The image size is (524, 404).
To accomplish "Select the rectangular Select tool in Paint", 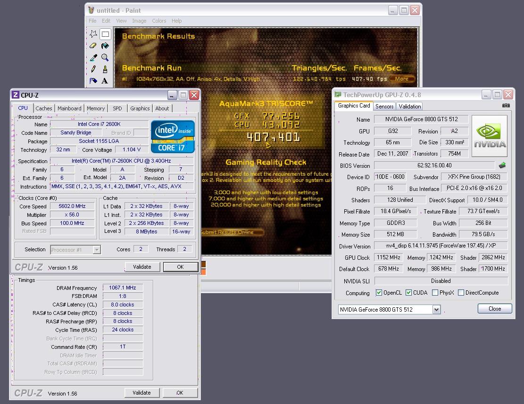I will (105, 34).
